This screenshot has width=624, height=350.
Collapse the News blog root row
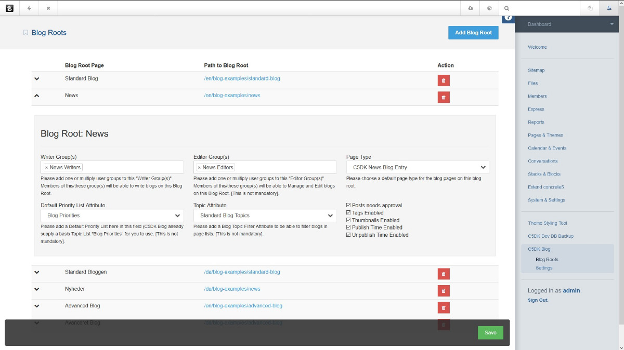[37, 96]
